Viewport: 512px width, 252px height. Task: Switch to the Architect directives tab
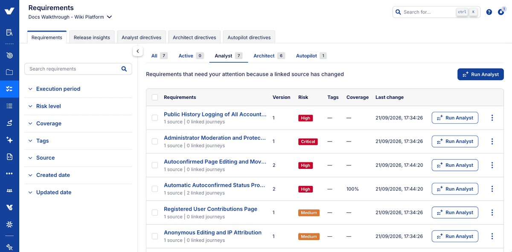point(194,38)
